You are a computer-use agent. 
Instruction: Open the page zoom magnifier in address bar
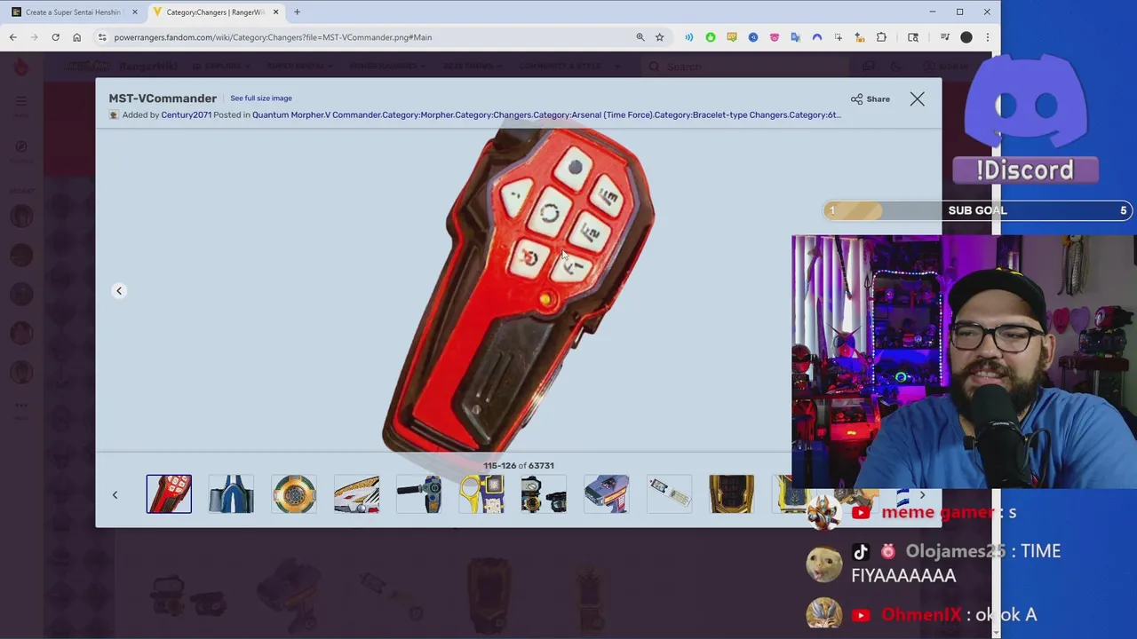tap(640, 37)
